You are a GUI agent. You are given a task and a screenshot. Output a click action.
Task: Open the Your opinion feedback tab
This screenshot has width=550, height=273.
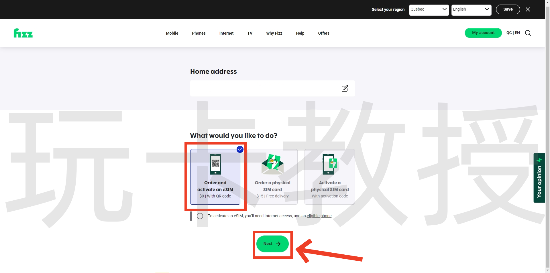539,178
